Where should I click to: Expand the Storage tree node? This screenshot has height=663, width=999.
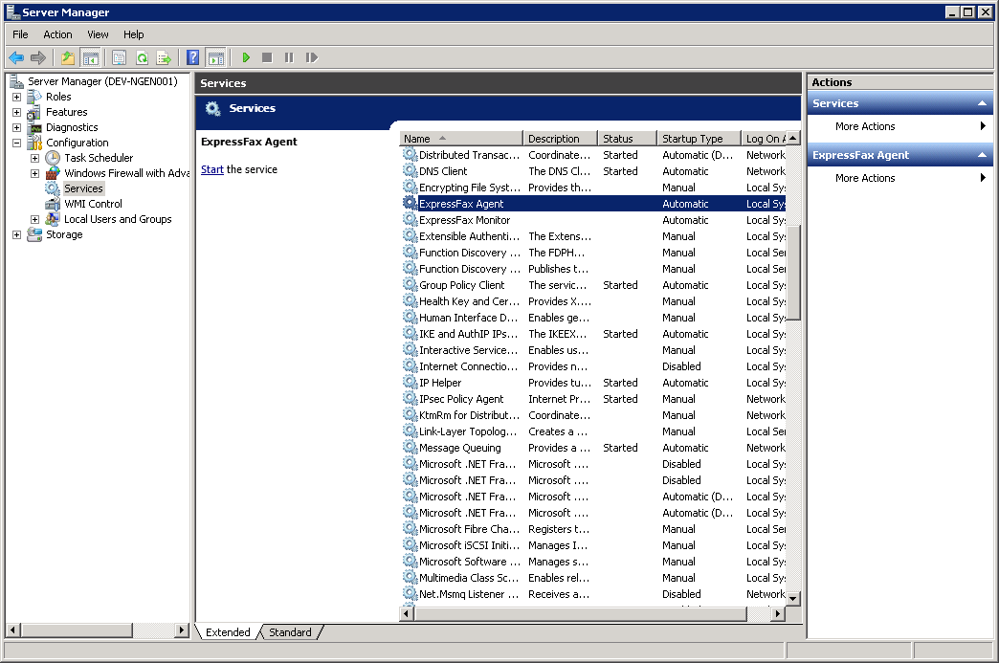(x=16, y=234)
